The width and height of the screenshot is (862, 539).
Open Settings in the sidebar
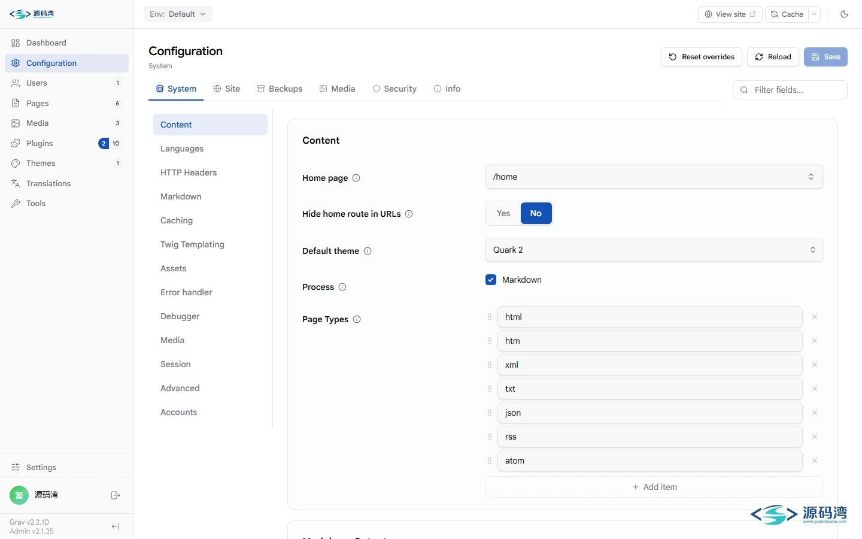[x=66, y=467]
